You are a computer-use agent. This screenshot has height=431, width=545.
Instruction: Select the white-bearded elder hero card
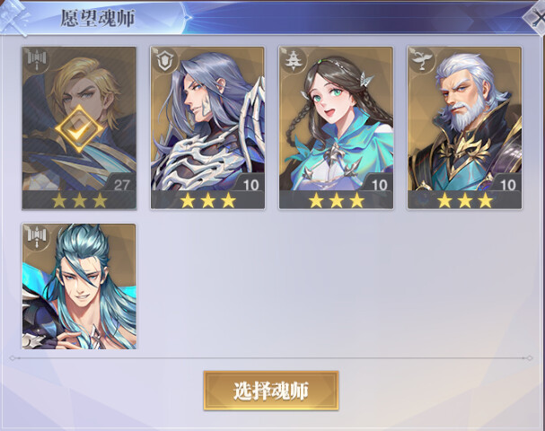tap(465, 128)
